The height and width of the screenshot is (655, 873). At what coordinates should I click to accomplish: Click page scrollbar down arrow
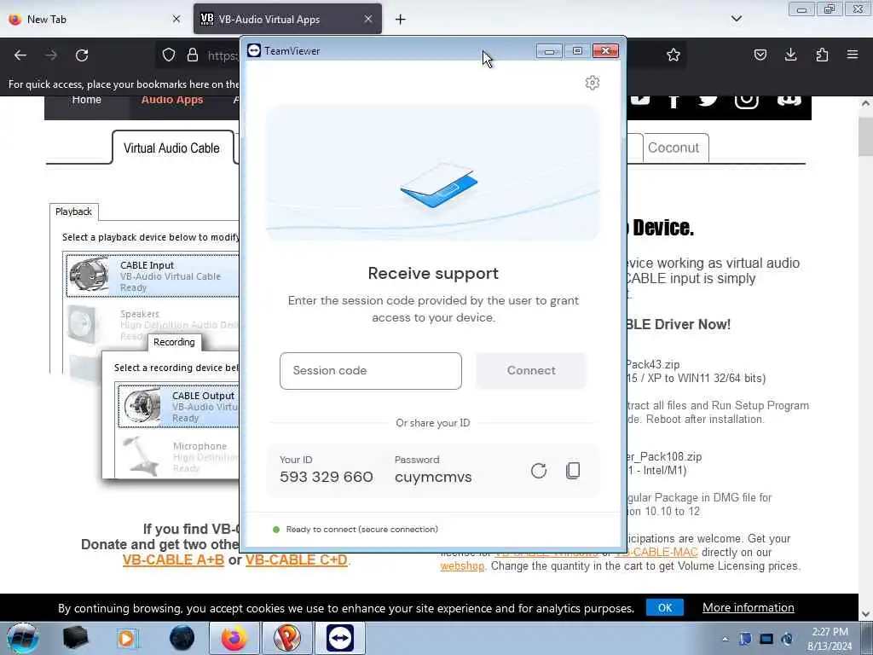(866, 614)
